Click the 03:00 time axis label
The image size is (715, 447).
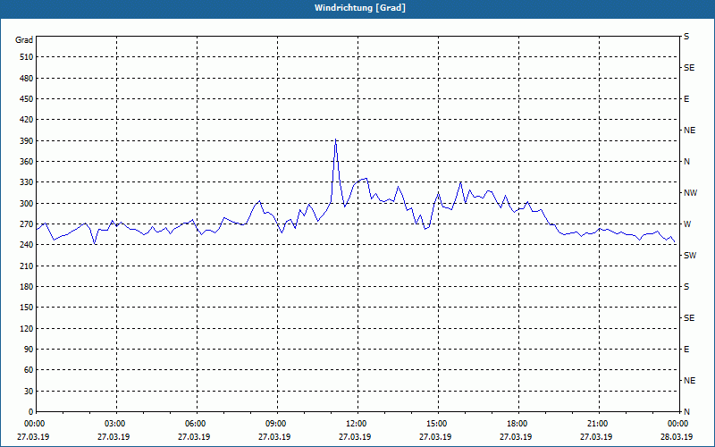pyautogui.click(x=117, y=424)
